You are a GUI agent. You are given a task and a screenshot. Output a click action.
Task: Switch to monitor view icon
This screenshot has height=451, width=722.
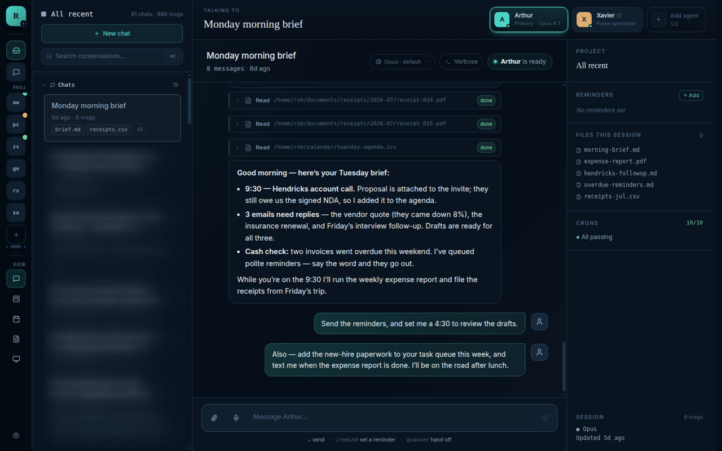pyautogui.click(x=16, y=359)
